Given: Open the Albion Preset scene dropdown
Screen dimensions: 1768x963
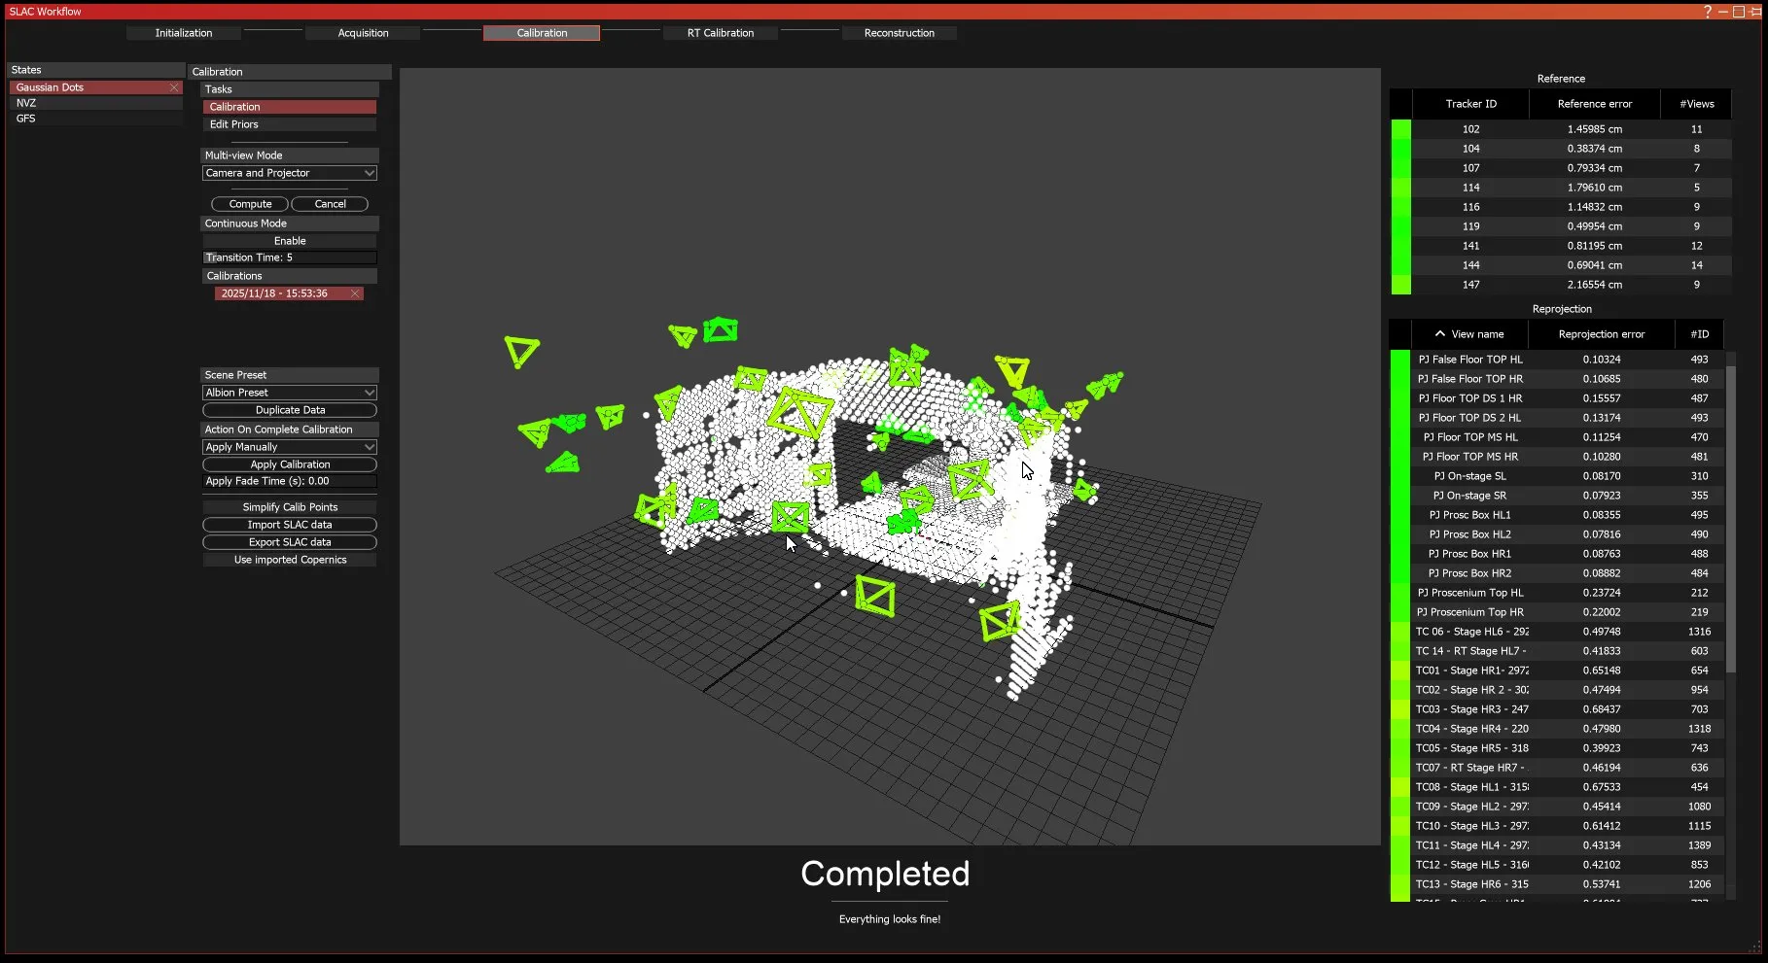Looking at the screenshot, I should pos(289,393).
